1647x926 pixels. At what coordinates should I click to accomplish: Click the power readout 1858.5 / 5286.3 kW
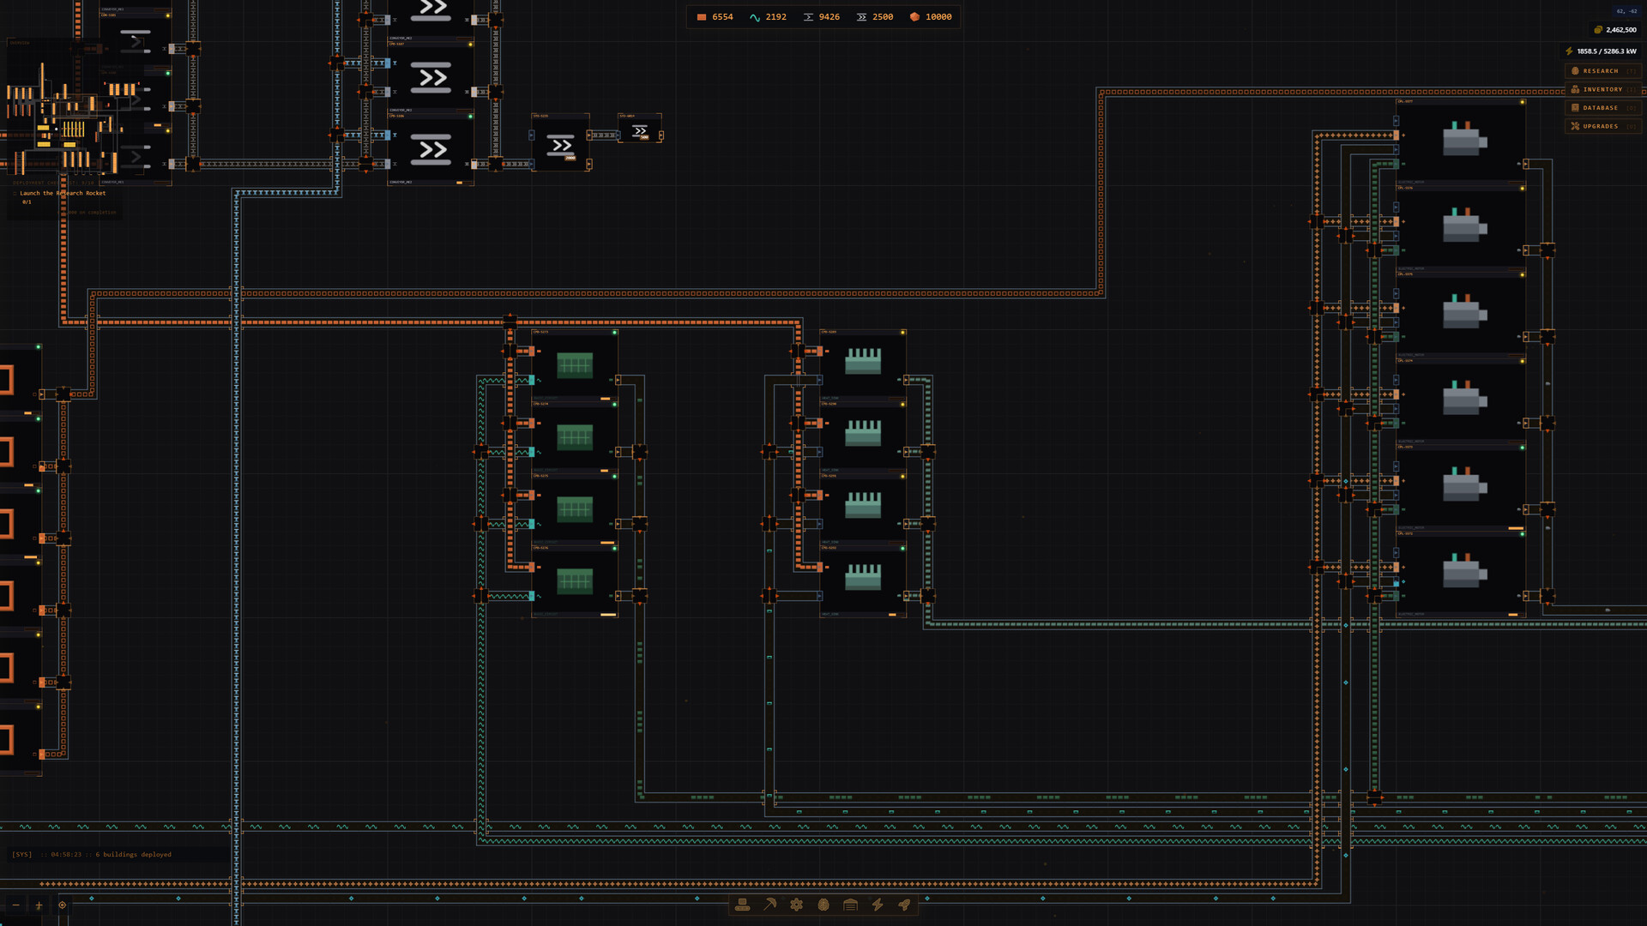tap(1607, 51)
